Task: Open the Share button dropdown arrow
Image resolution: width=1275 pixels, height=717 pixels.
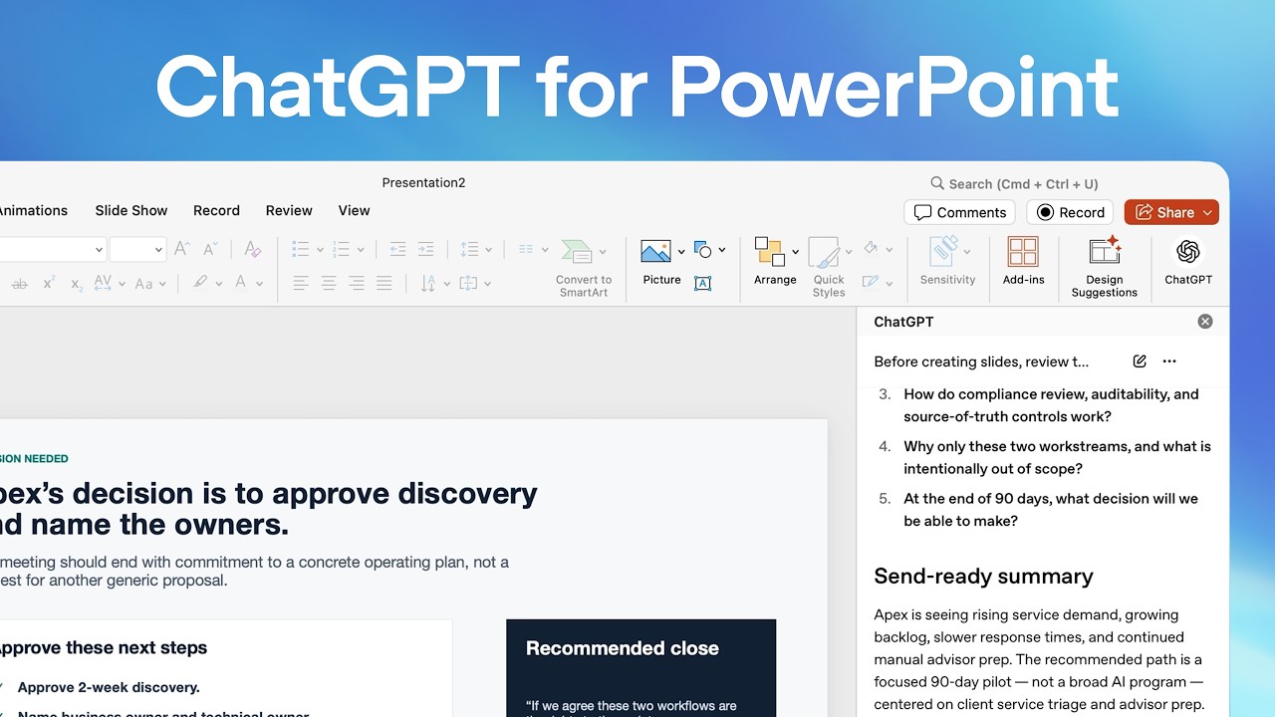Action: pyautogui.click(x=1207, y=212)
